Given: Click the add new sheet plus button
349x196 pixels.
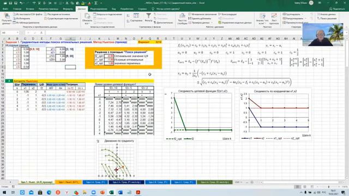Looking at the screenshot, I should pos(252,182).
